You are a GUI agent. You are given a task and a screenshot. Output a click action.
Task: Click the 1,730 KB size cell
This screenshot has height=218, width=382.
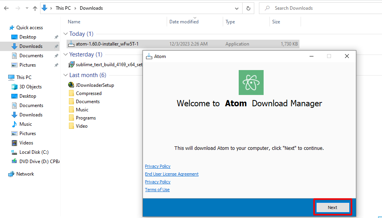tap(289, 44)
